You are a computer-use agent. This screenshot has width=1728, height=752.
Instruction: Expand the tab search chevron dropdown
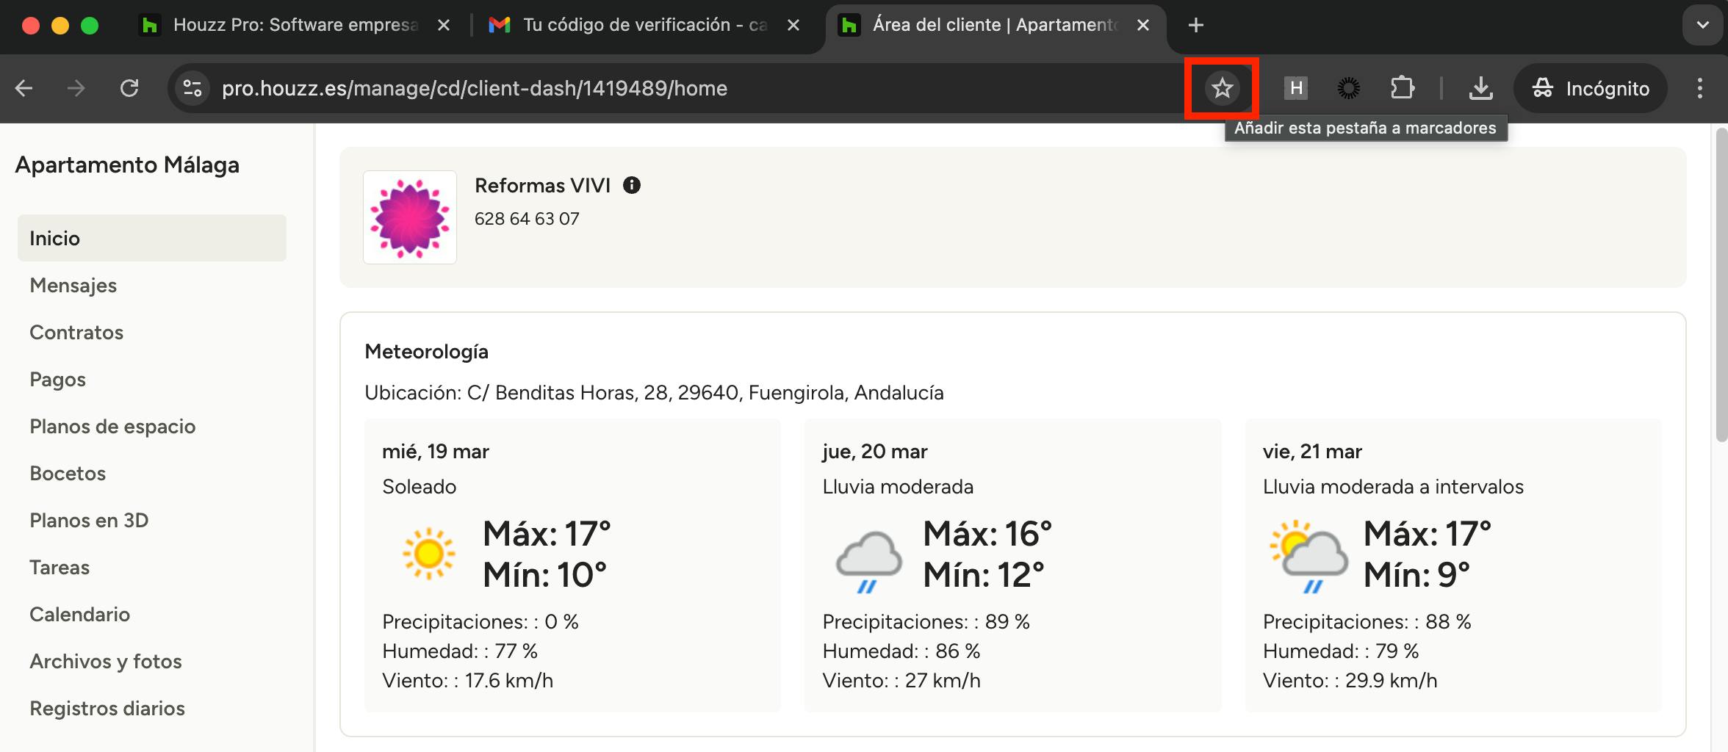(x=1702, y=25)
